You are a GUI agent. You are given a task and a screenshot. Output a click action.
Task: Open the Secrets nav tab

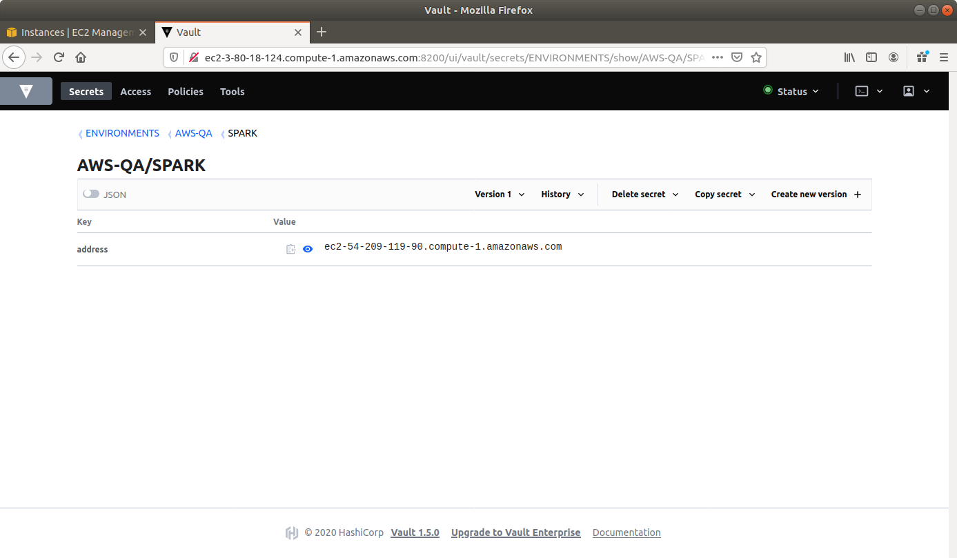click(x=86, y=91)
